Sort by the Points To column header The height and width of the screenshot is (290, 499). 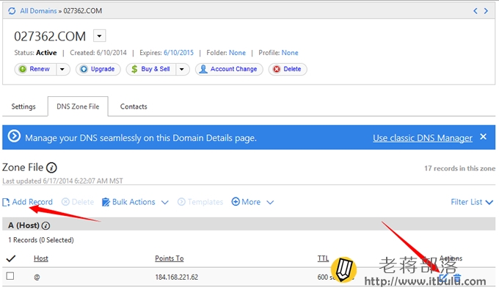click(170, 258)
